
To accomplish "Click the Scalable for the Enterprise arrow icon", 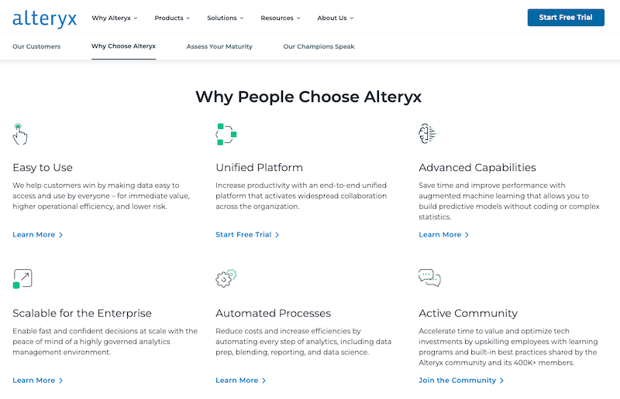I will click(22, 278).
